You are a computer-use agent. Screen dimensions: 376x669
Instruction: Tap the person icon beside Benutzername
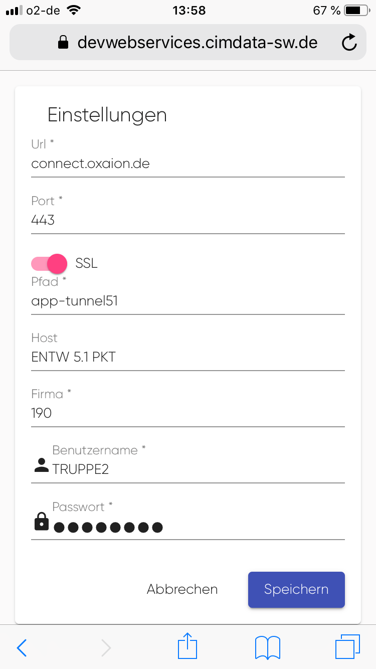(41, 465)
